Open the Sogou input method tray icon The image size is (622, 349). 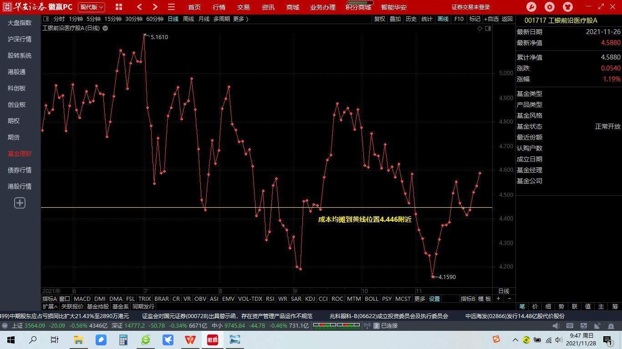pyautogui.click(x=496, y=339)
